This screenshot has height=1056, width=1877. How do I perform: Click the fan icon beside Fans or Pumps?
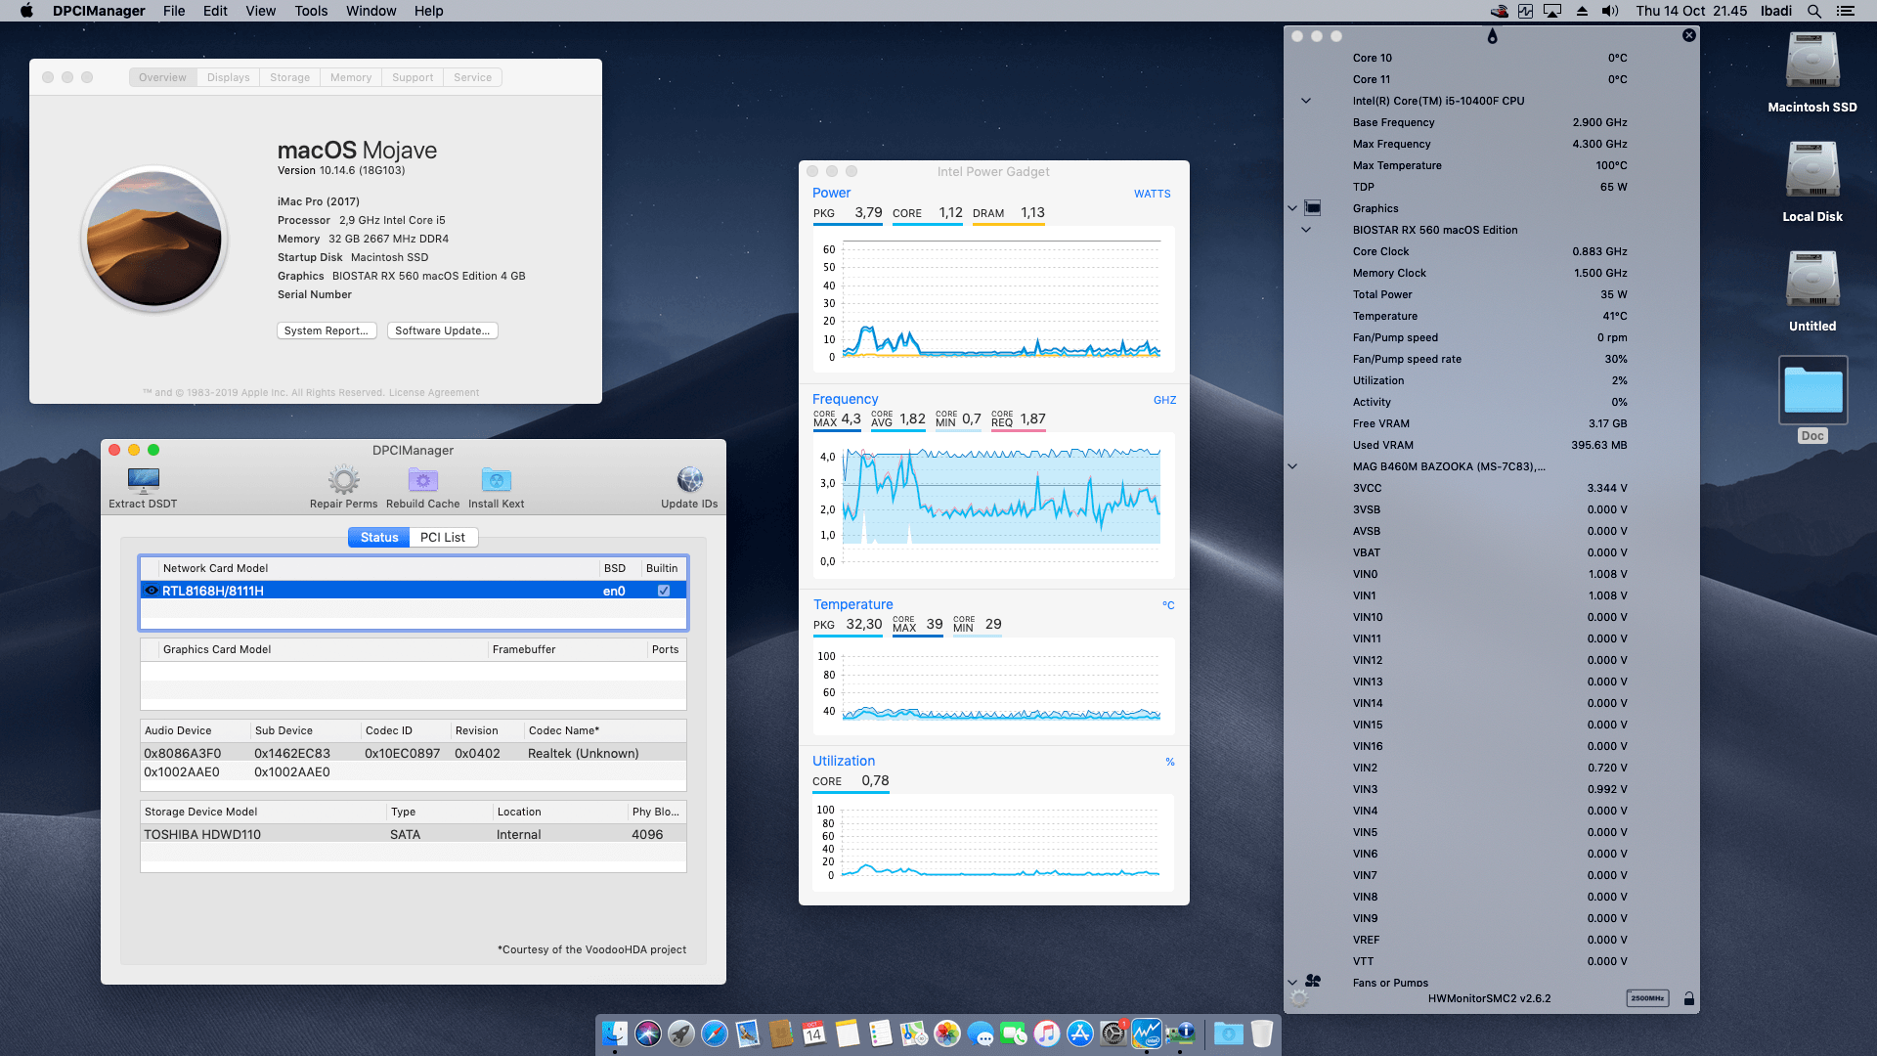(1313, 981)
